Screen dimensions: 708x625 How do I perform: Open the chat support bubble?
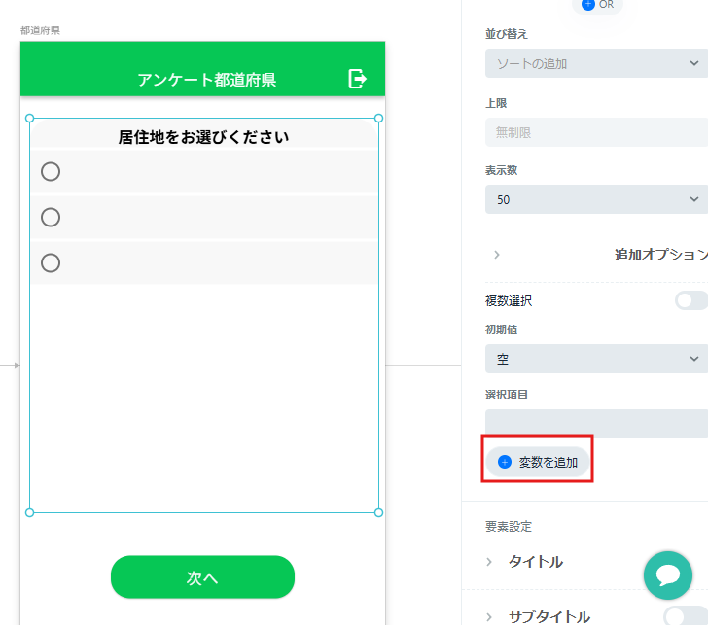[x=667, y=574]
